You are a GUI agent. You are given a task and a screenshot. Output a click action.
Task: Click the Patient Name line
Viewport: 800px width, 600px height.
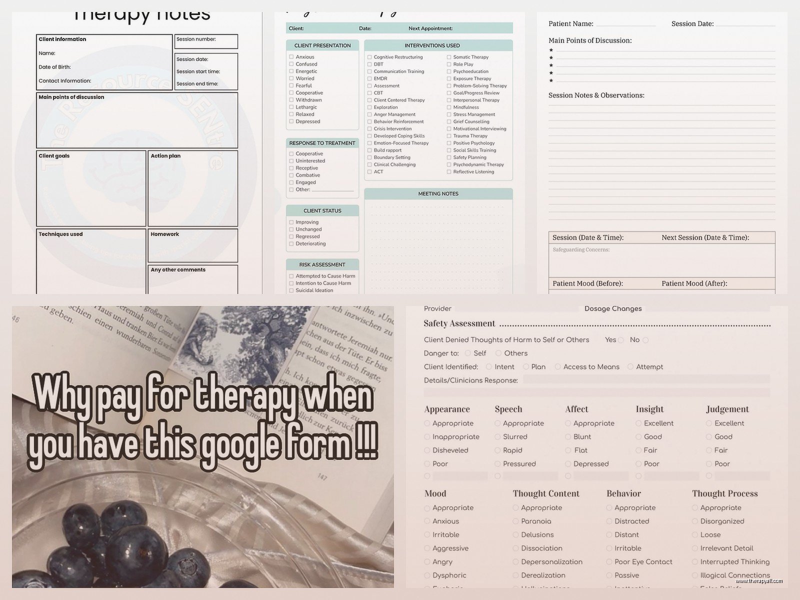pos(626,24)
